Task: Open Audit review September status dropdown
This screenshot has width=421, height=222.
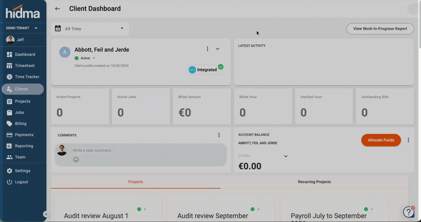Action: click(255, 209)
